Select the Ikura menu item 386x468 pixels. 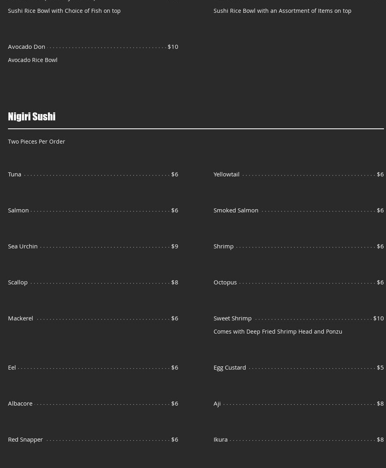(220, 439)
